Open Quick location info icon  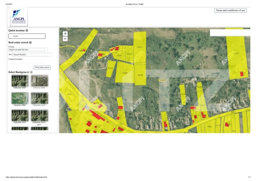(x=27, y=30)
